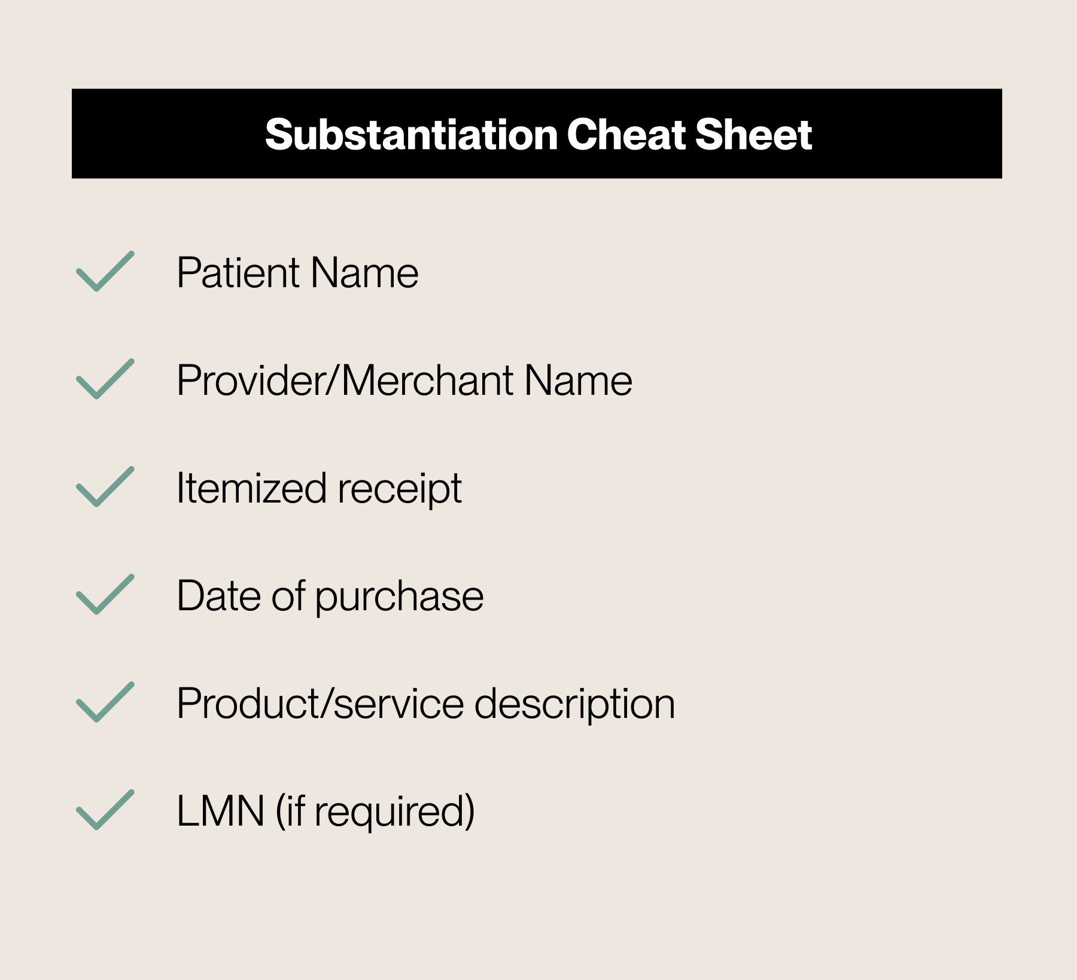Open the Itemized receipt list entry
This screenshot has height=980, width=1077.
tap(319, 489)
